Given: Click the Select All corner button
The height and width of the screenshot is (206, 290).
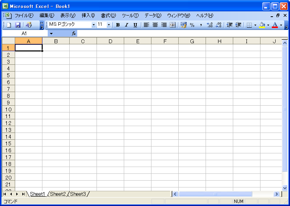Looking at the screenshot, I should 8,41.
